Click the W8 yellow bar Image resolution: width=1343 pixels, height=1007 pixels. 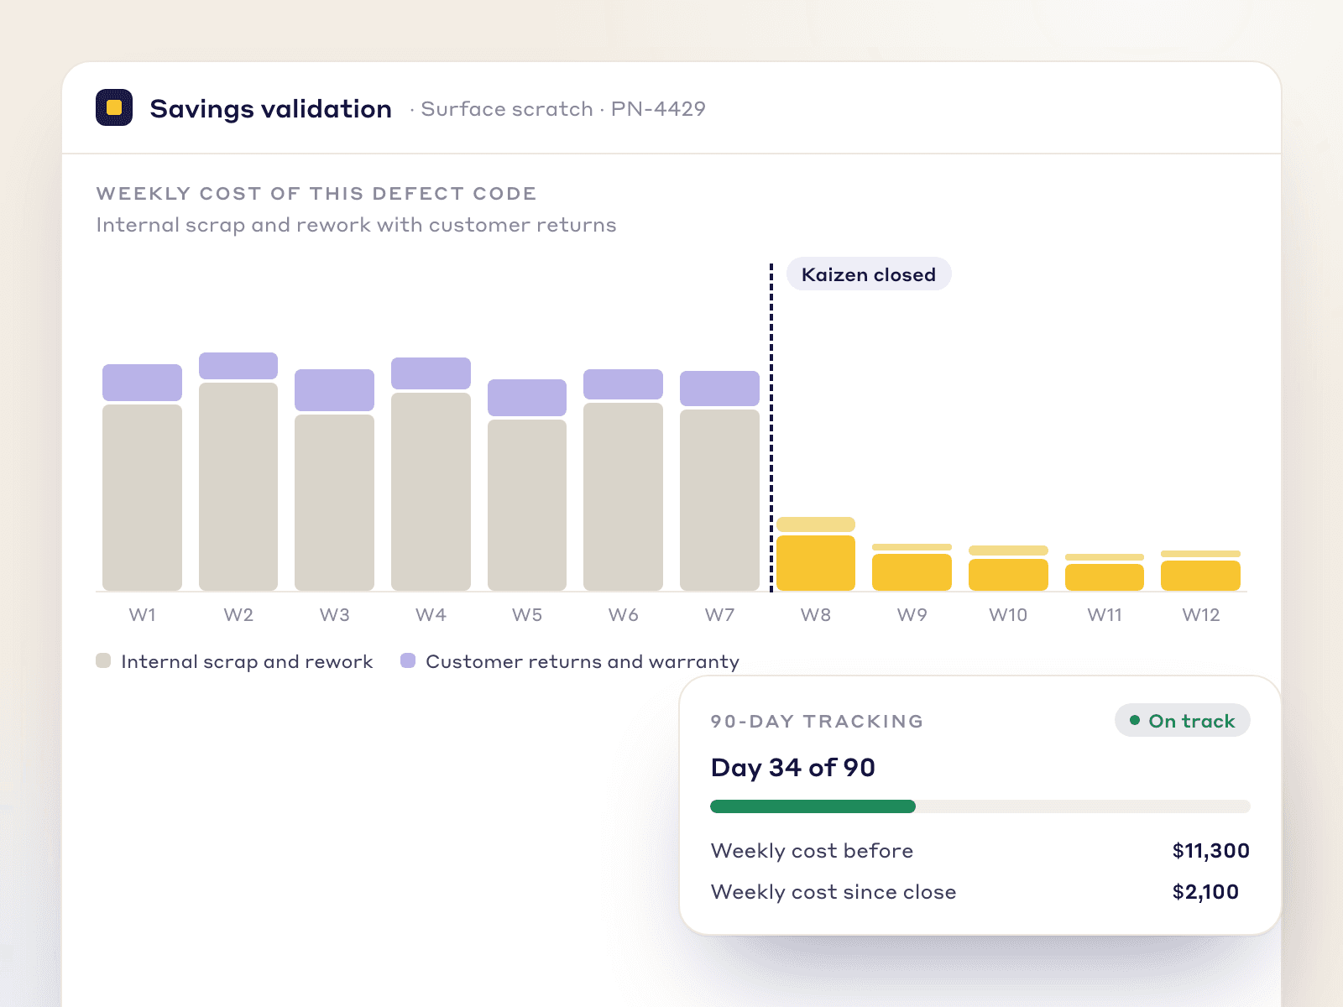tap(816, 563)
